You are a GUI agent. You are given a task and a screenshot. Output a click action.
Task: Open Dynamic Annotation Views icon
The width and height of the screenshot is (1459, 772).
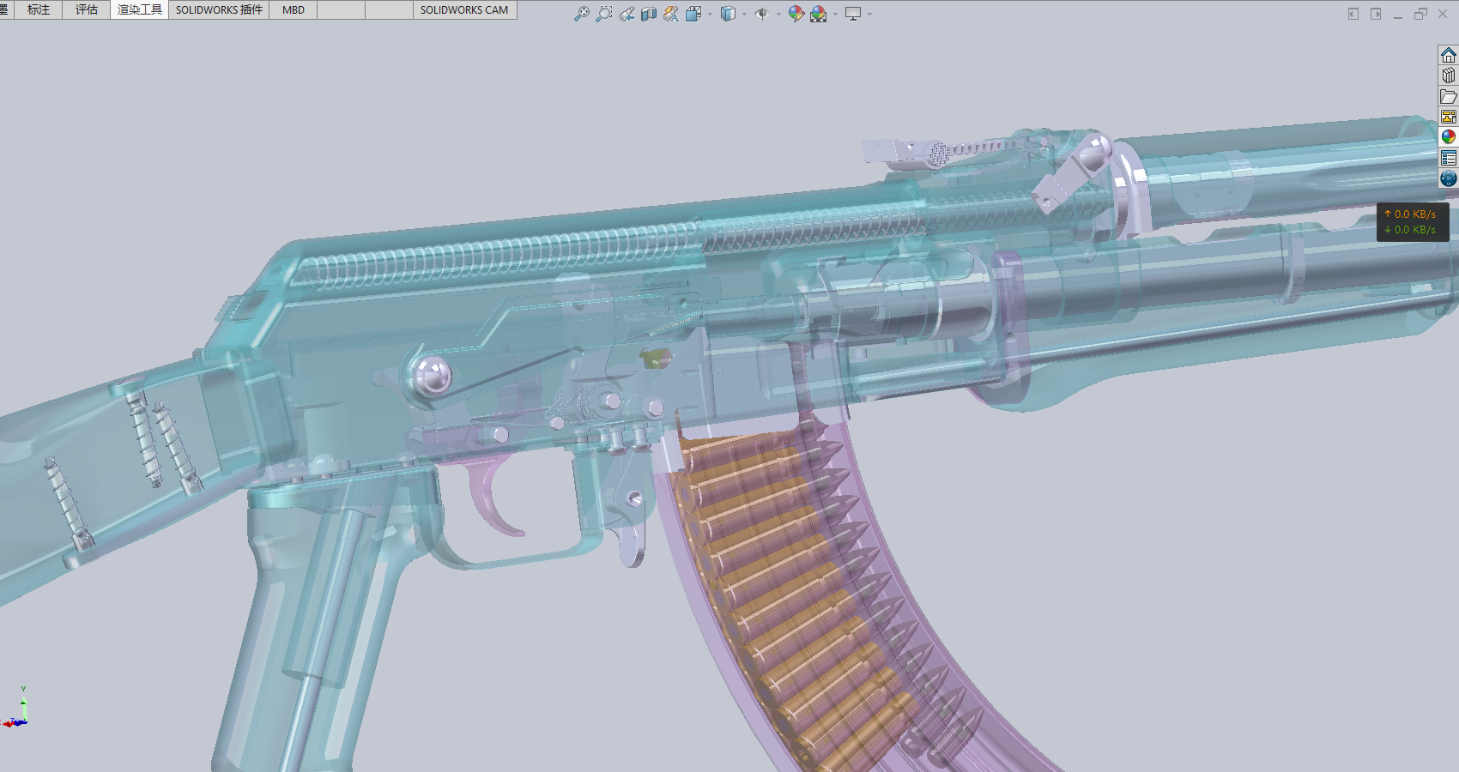coord(671,14)
